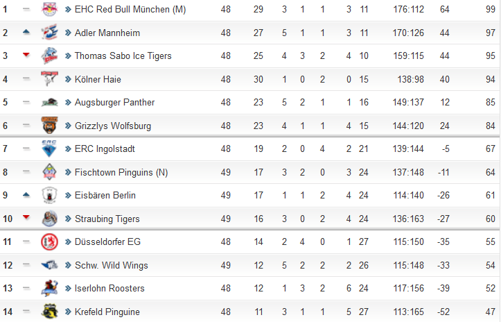
Task: Click the 176:112 goals value for München
Action: point(408,9)
